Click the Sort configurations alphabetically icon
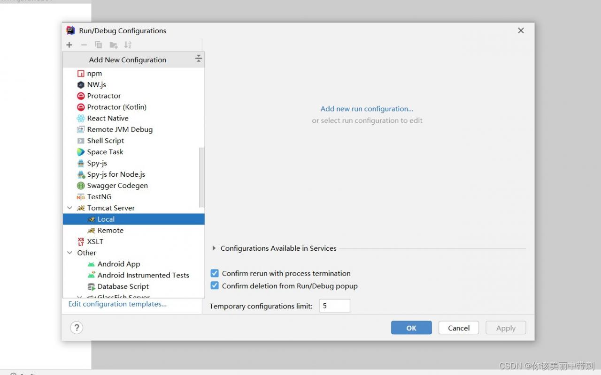The width and height of the screenshot is (601, 375). click(128, 45)
